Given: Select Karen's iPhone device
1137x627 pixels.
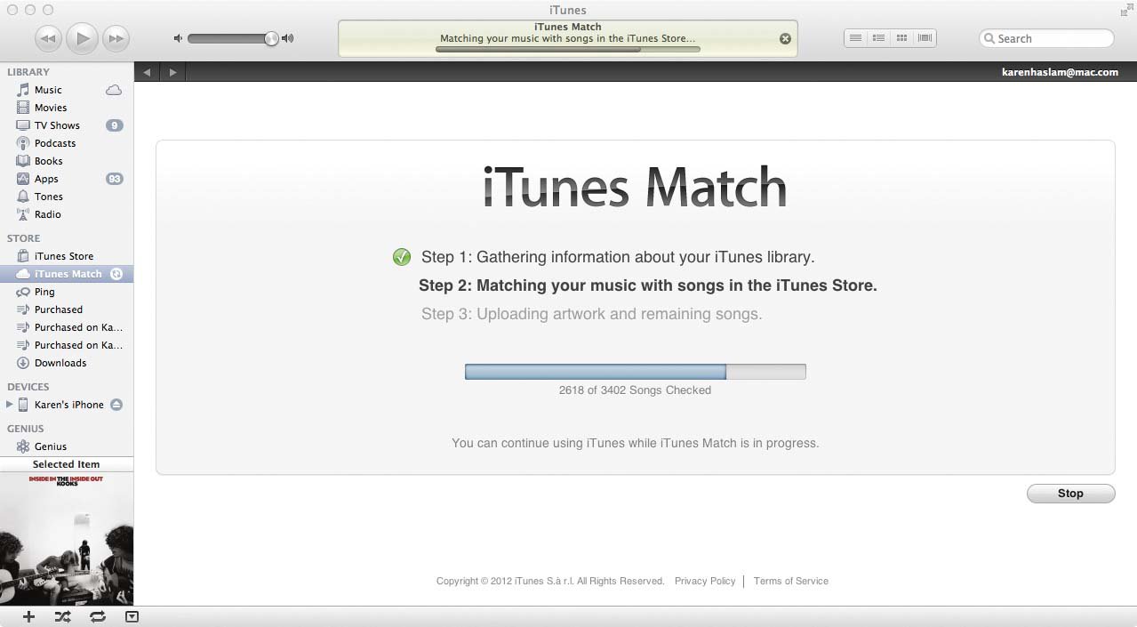Looking at the screenshot, I should point(68,405).
